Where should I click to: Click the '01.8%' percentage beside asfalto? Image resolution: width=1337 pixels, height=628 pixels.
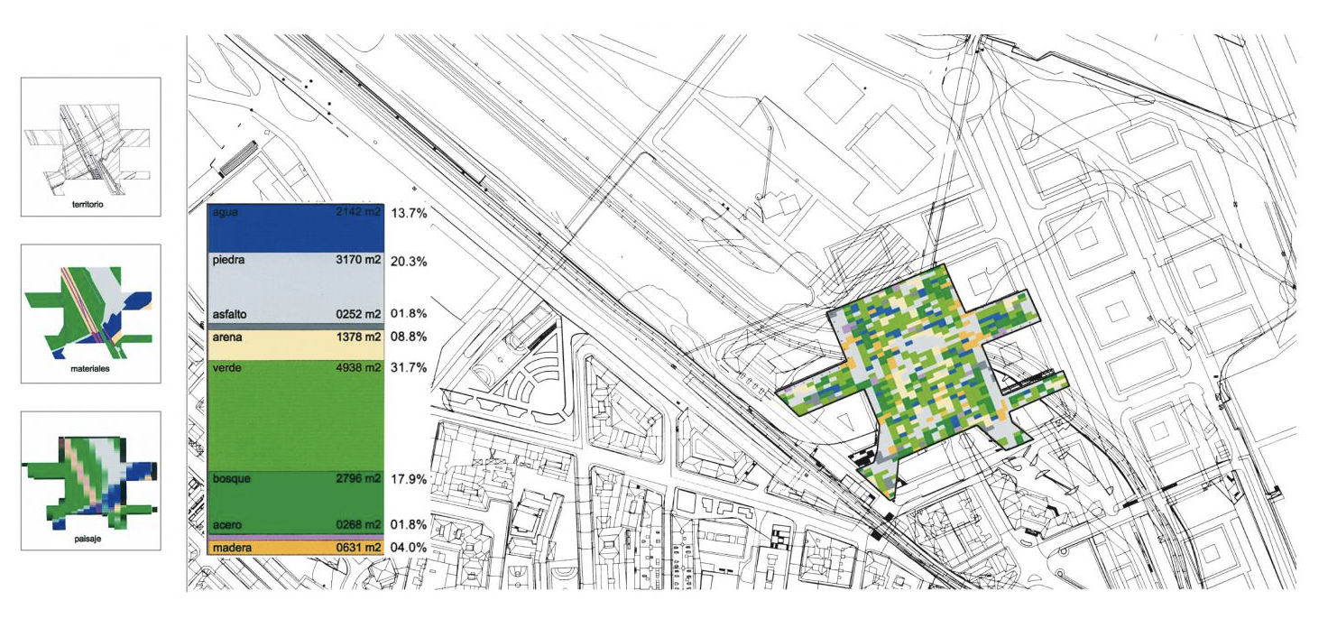click(409, 314)
